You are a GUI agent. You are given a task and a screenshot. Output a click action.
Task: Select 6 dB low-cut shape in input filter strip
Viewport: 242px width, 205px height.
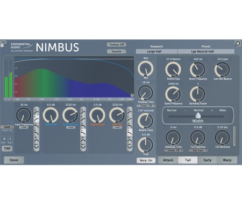(x=37, y=119)
